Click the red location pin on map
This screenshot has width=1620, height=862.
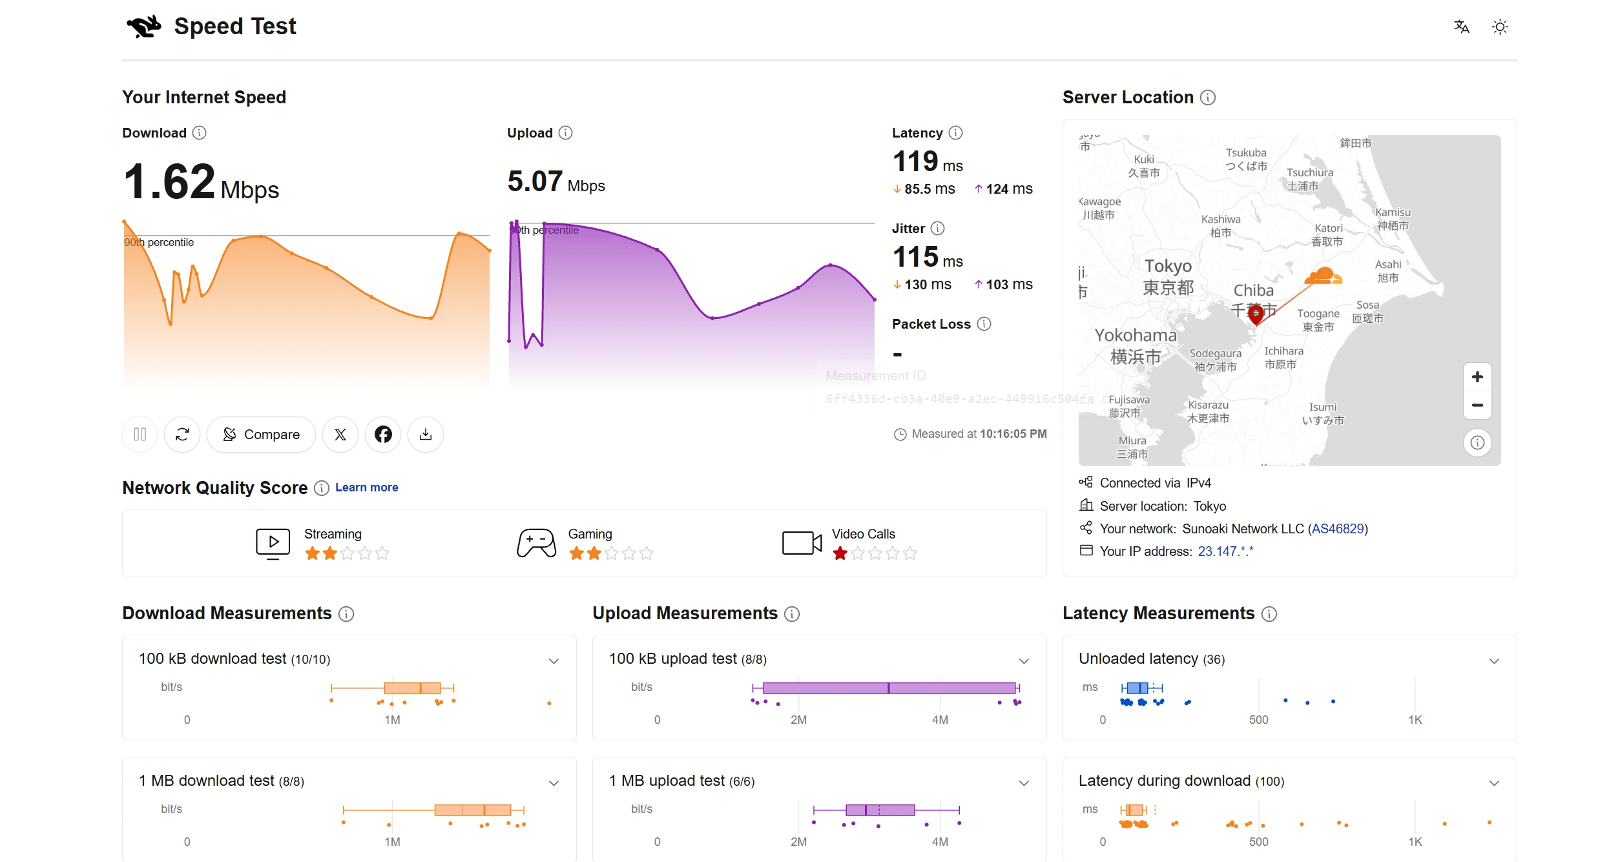click(x=1256, y=315)
